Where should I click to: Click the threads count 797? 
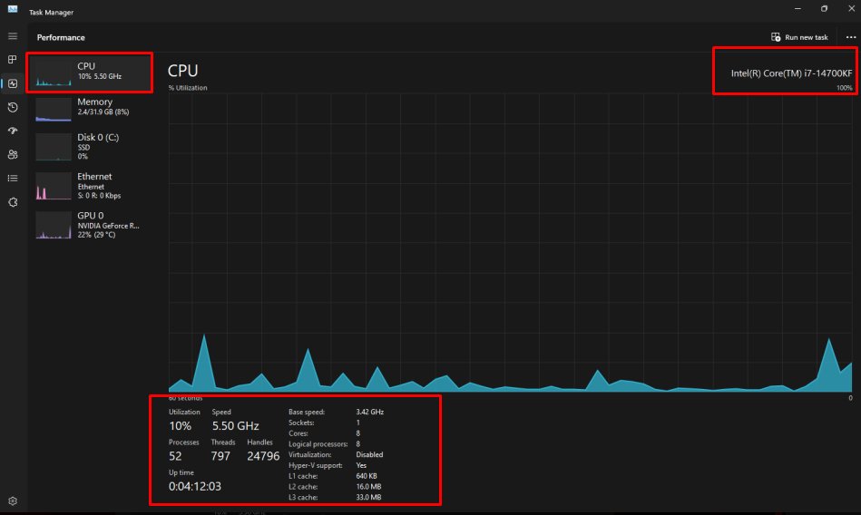click(220, 456)
